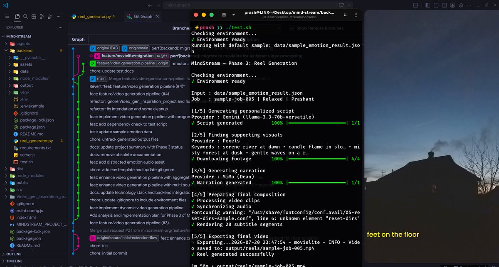Open the Extensions view icon
Screen dimensions: 499x267
[x=34, y=17]
